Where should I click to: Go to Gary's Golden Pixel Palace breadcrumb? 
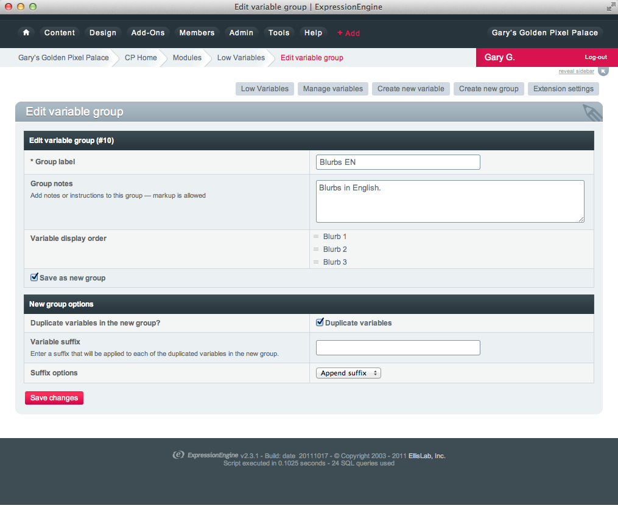point(63,58)
